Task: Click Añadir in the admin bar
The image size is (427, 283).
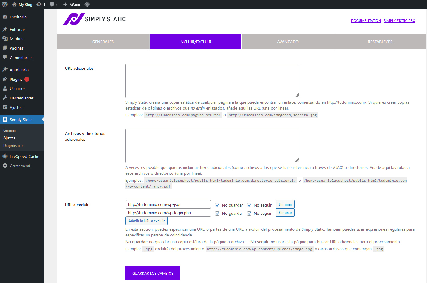Action: (x=75, y=4)
